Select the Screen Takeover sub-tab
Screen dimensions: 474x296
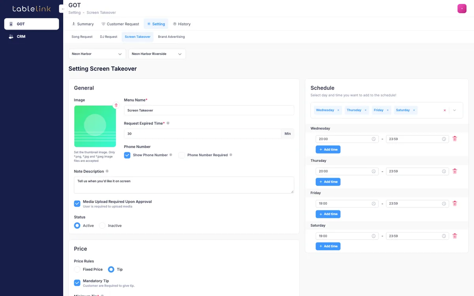click(x=137, y=37)
